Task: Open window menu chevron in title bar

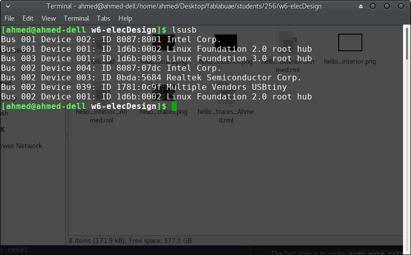Action: 8,7
